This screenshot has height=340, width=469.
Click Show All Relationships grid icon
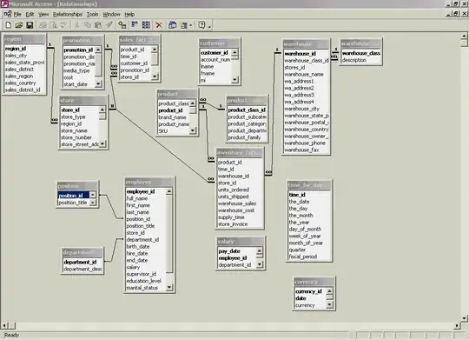point(146,25)
